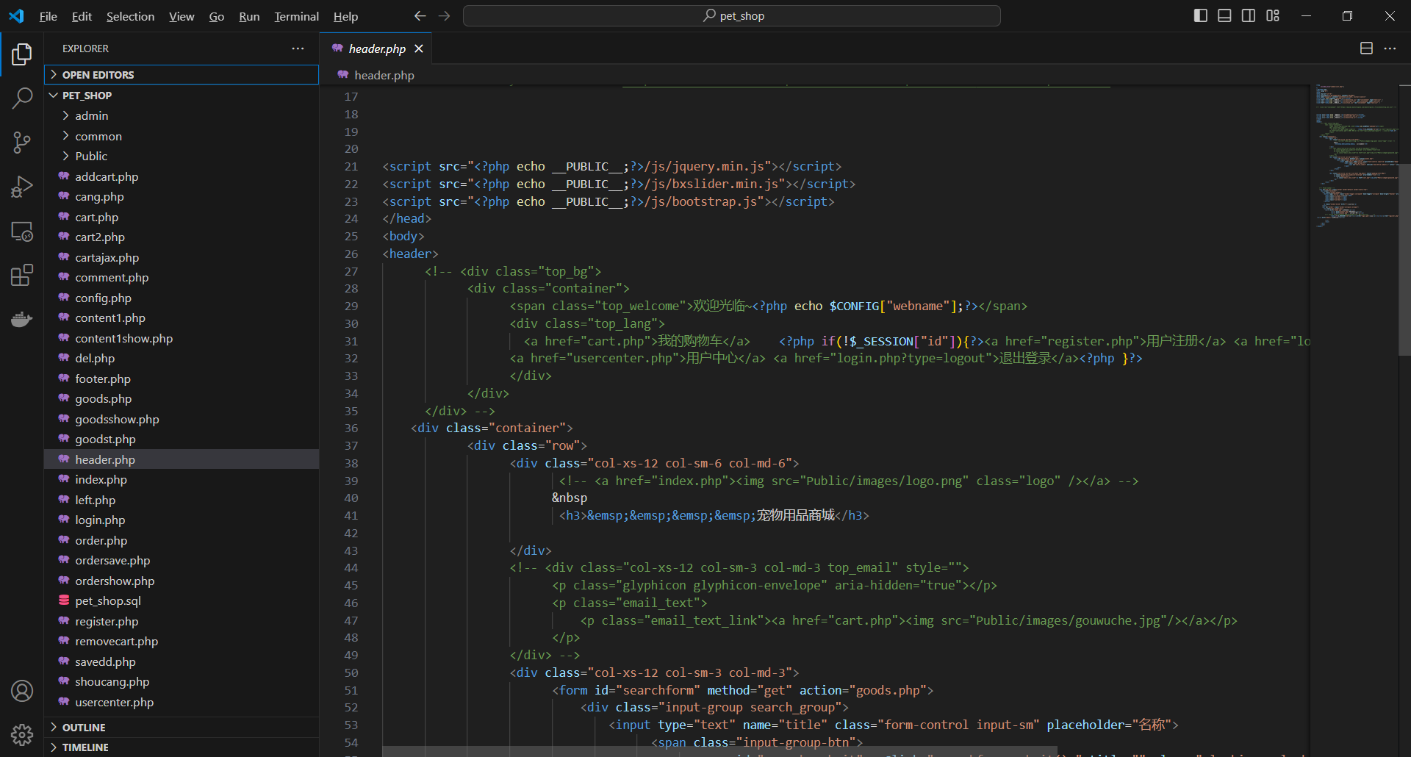Open Remote Explorer icon
Viewport: 1411px width, 757px height.
22,232
